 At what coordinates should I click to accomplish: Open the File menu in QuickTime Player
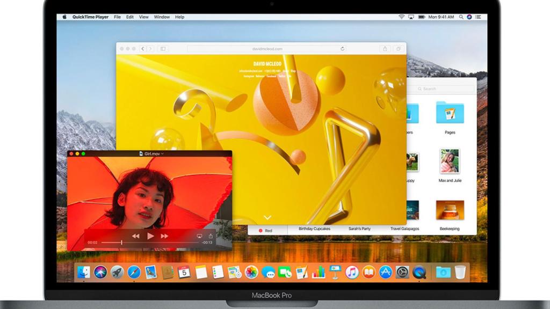(116, 17)
